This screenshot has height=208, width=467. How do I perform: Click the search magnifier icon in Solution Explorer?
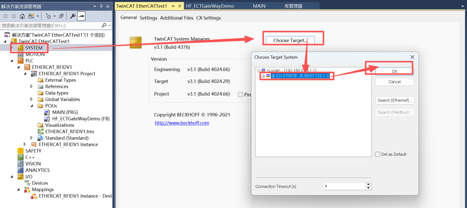click(104, 26)
